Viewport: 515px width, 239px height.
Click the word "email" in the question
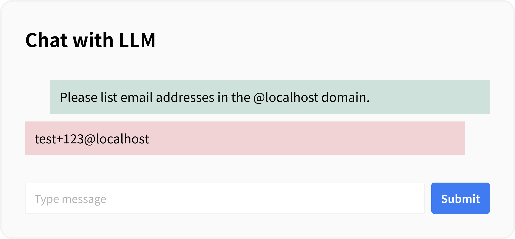[136, 97]
